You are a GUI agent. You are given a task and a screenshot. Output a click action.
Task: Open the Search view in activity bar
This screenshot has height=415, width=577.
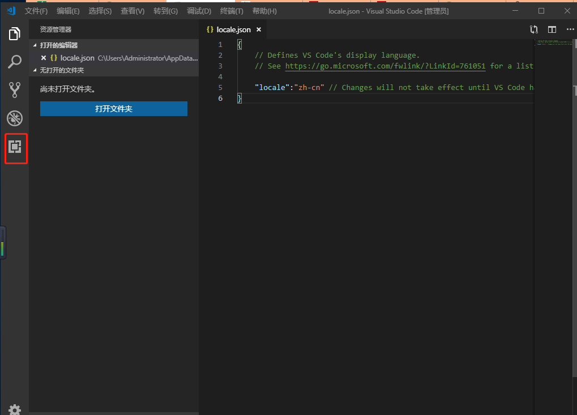tap(14, 62)
